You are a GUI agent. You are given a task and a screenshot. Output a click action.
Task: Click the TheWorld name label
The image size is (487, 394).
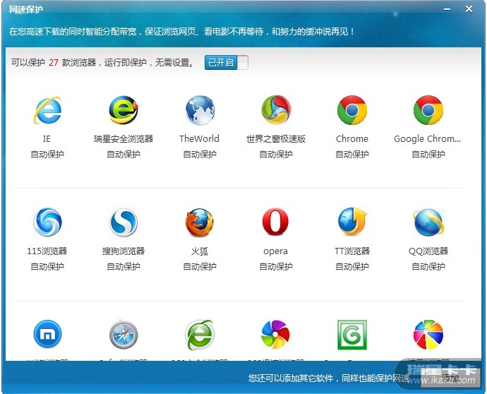[x=200, y=138]
